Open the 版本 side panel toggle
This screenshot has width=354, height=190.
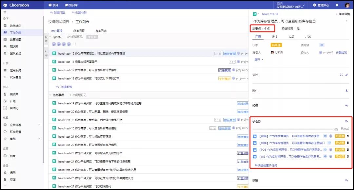pyautogui.click(x=46, y=39)
